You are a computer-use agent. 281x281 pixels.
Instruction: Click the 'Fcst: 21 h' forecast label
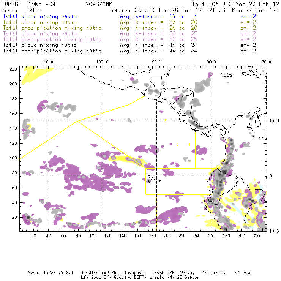point(22,10)
